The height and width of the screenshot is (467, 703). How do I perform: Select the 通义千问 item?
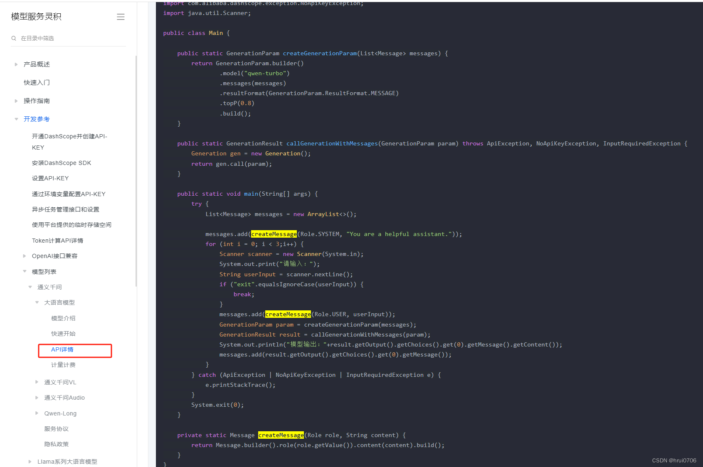(49, 287)
